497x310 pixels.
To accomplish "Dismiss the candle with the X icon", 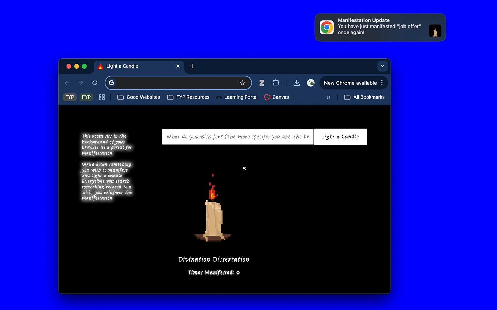I will (x=244, y=168).
